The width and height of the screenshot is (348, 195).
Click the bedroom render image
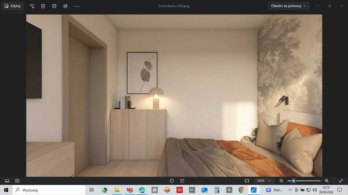coord(174,96)
